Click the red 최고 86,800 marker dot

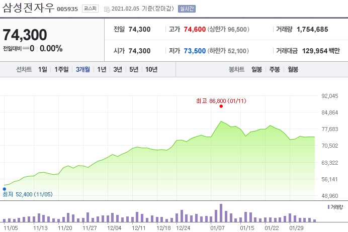[x=221, y=106]
